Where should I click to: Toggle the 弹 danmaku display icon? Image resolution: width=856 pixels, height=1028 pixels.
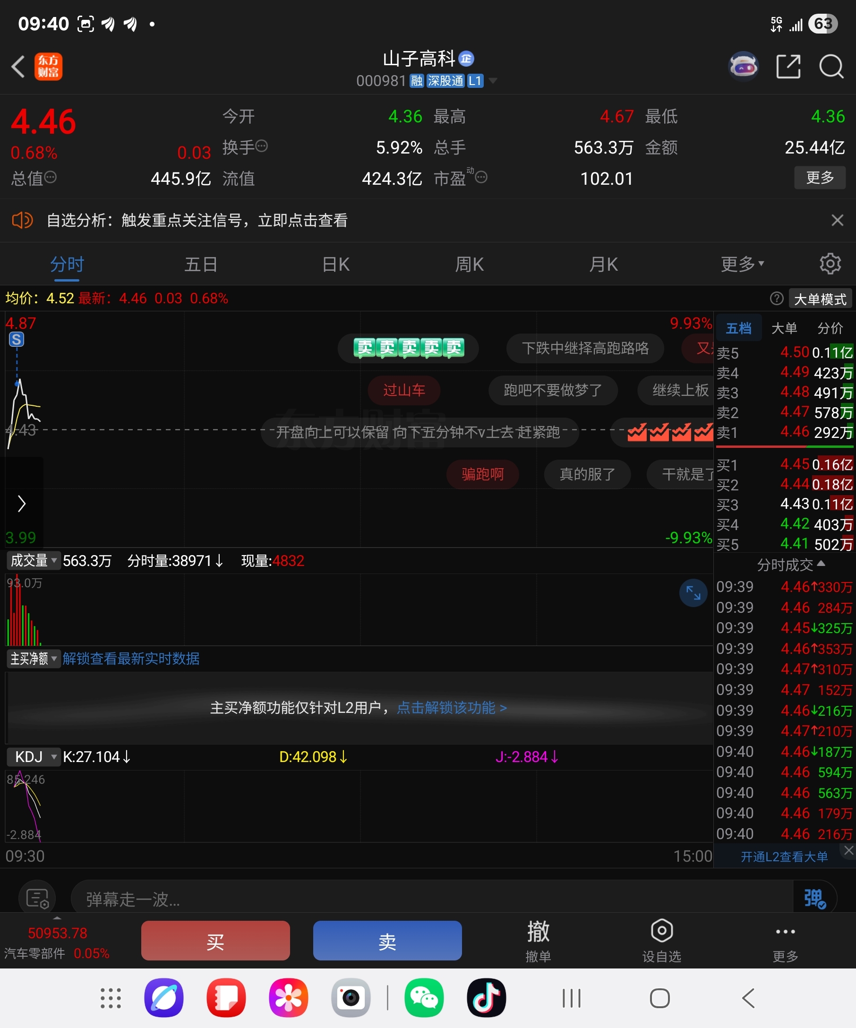pos(814,899)
